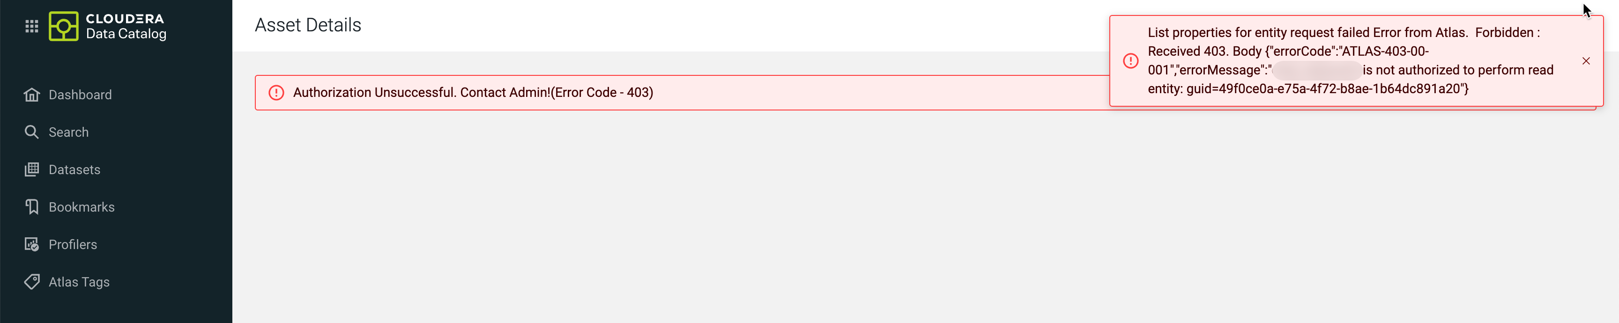Click the Authorization Unsuccessful banner text
1619x323 pixels.
473,92
